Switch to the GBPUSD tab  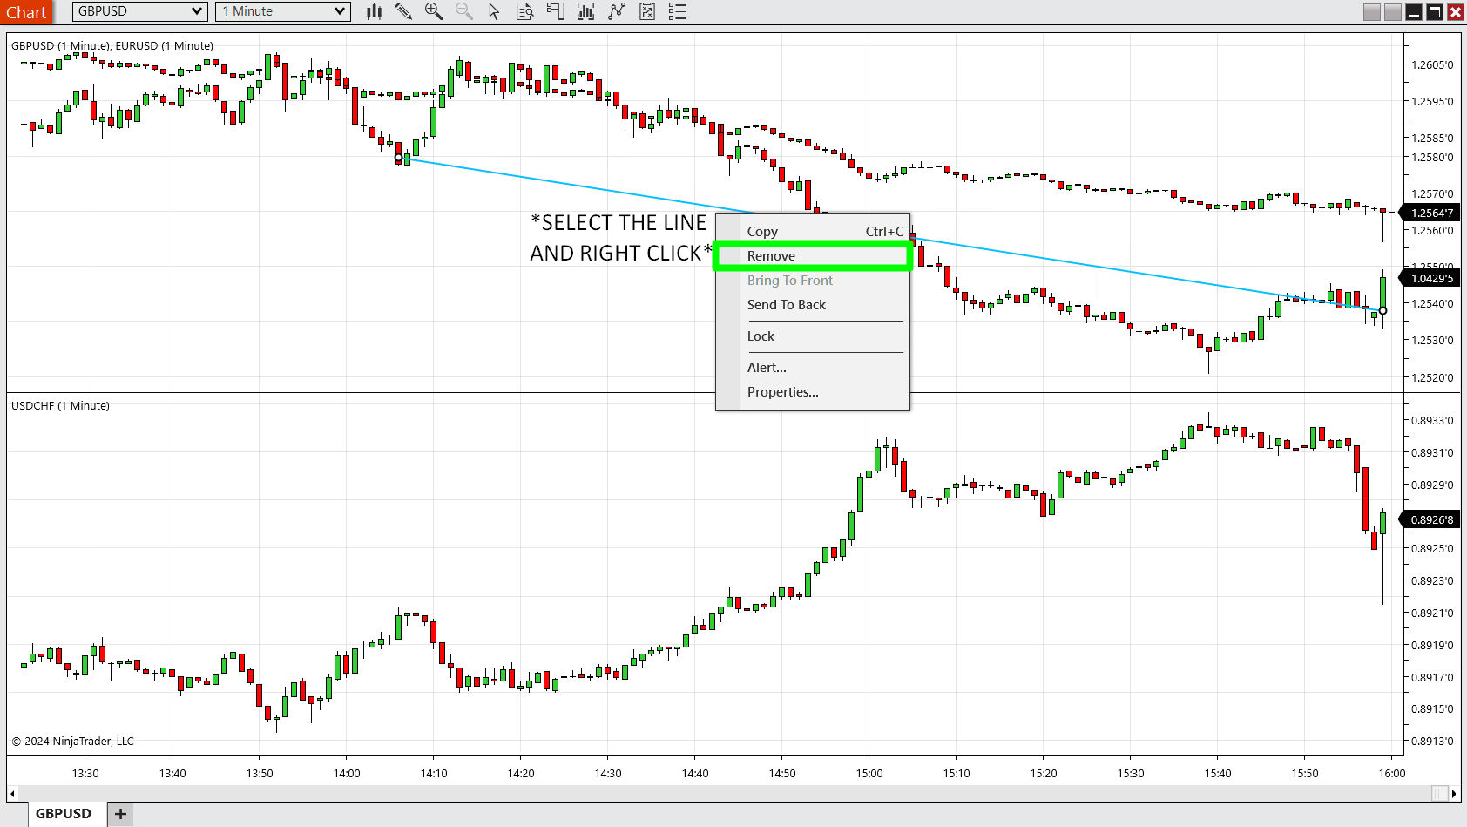coord(64,814)
